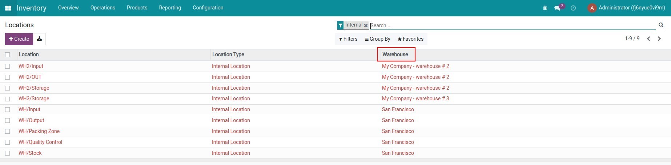Screen dimensions: 671x165
Task: Open the Group By dropdown
Action: 377,39
